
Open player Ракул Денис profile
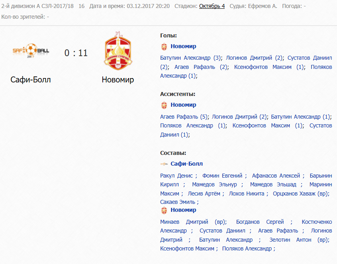[176, 176]
